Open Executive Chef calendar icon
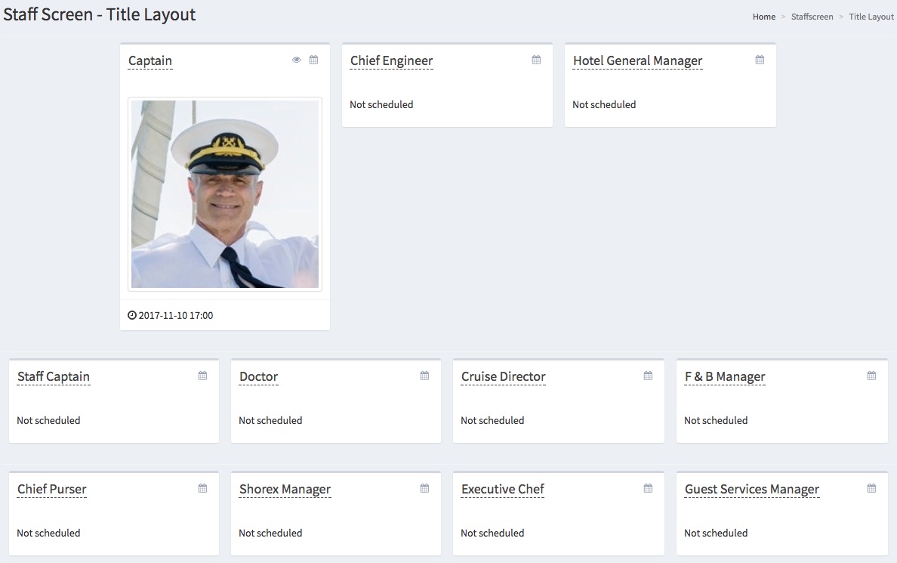Screen dimensions: 897x563 (648, 488)
